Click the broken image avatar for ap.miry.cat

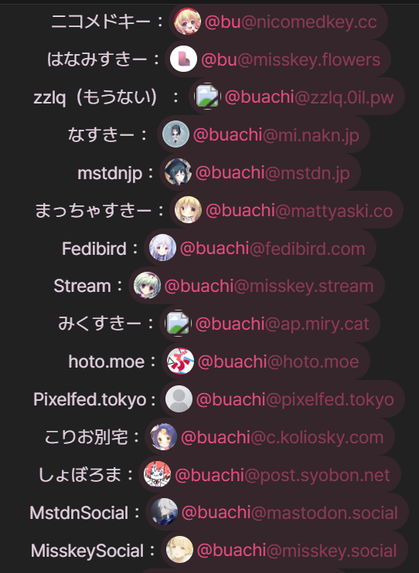pos(178,323)
